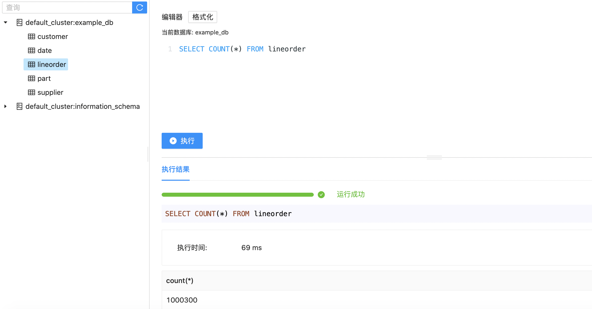Click the 执行时间 label
This screenshot has height=309, width=592.
coord(192,248)
